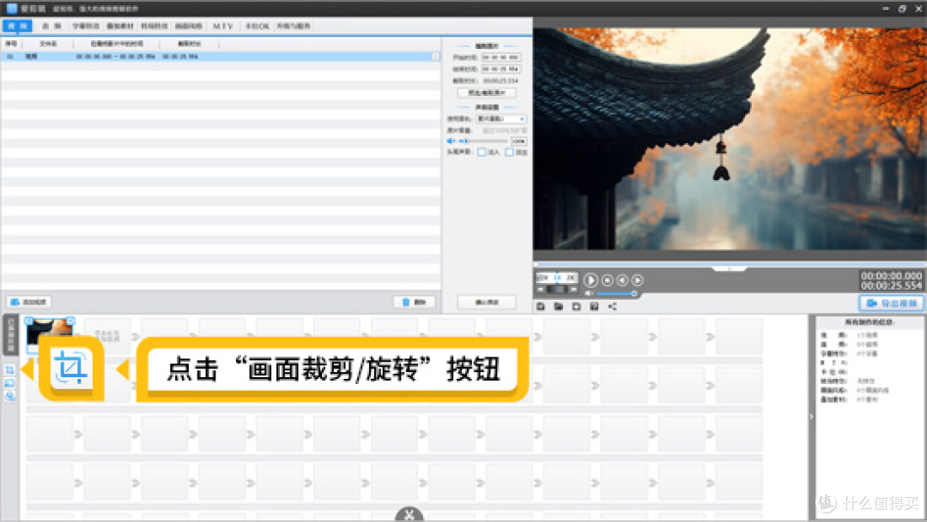This screenshot has width=927, height=522.
Task: Click the end time input field
Action: [500, 69]
